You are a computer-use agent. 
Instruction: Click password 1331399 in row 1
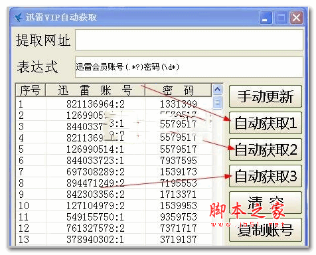(179, 104)
